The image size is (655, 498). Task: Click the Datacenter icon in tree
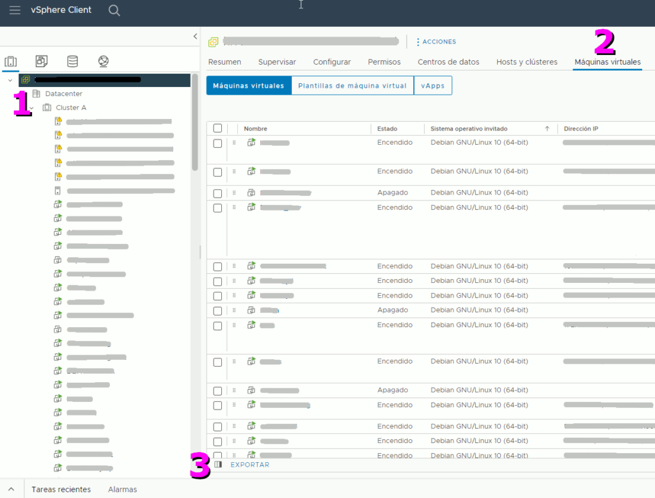[36, 93]
